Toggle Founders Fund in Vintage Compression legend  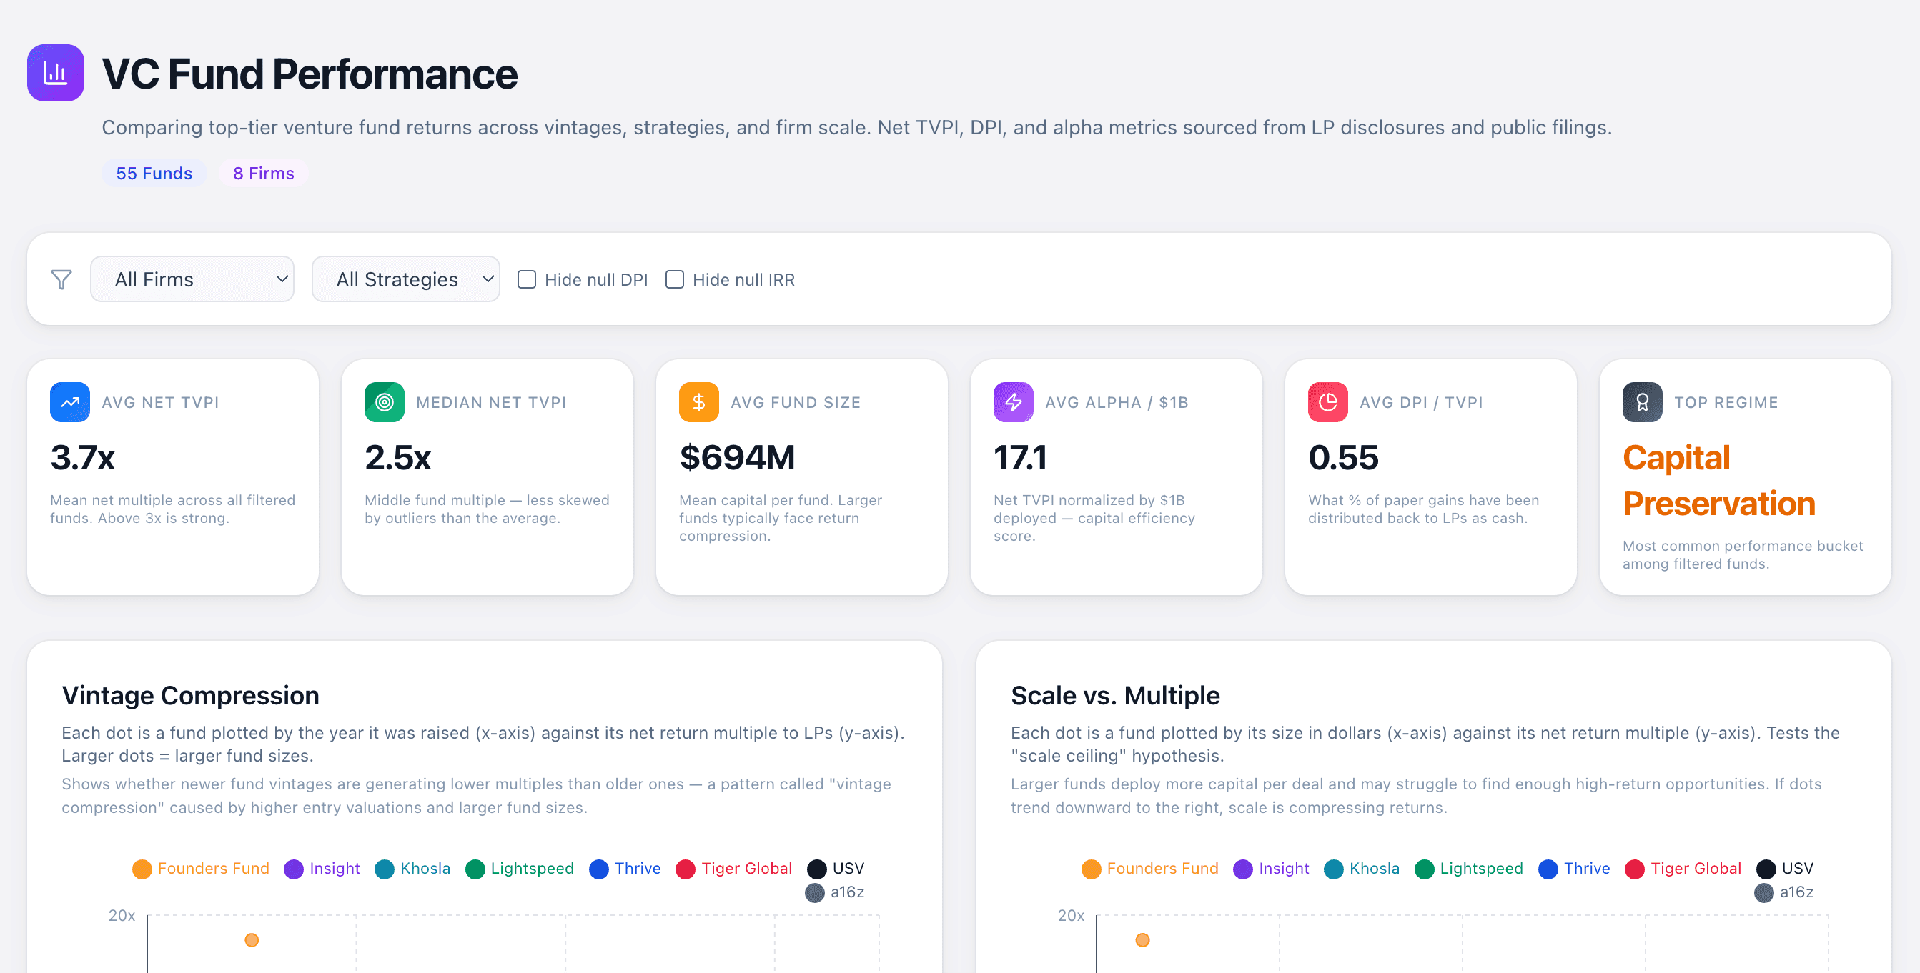(x=202, y=869)
